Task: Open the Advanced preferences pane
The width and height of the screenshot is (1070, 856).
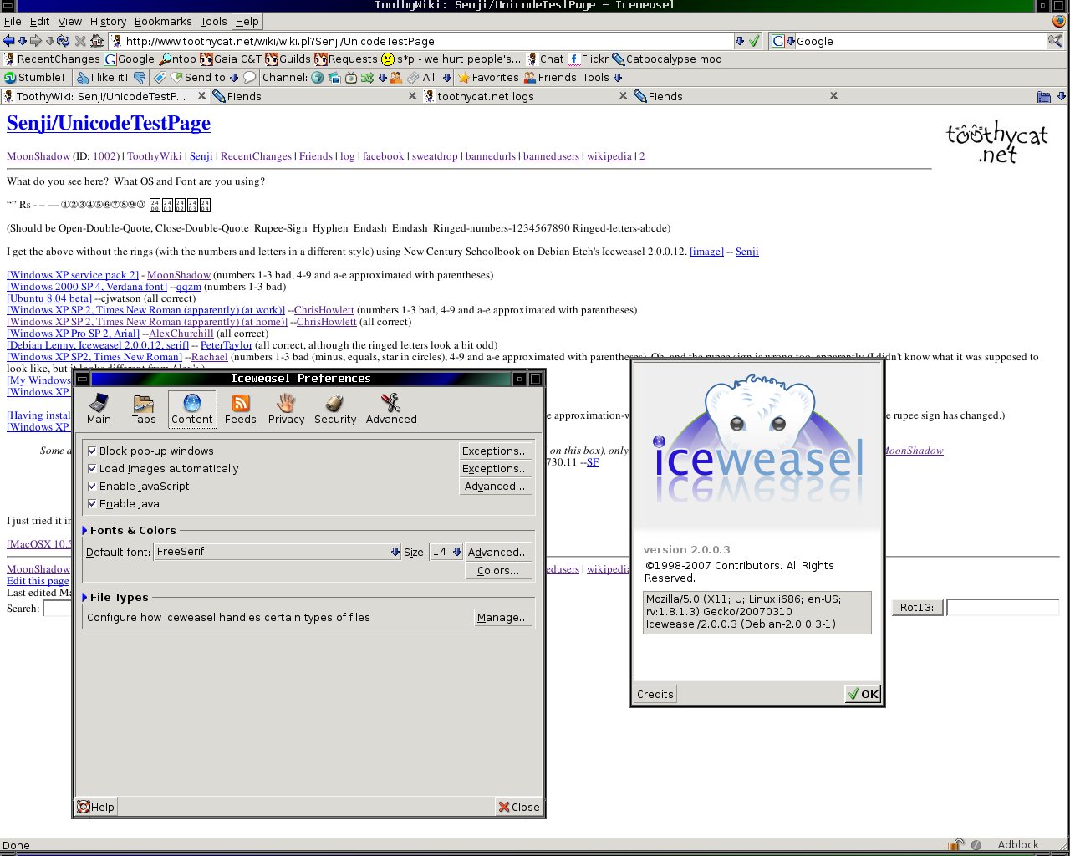Action: point(391,409)
